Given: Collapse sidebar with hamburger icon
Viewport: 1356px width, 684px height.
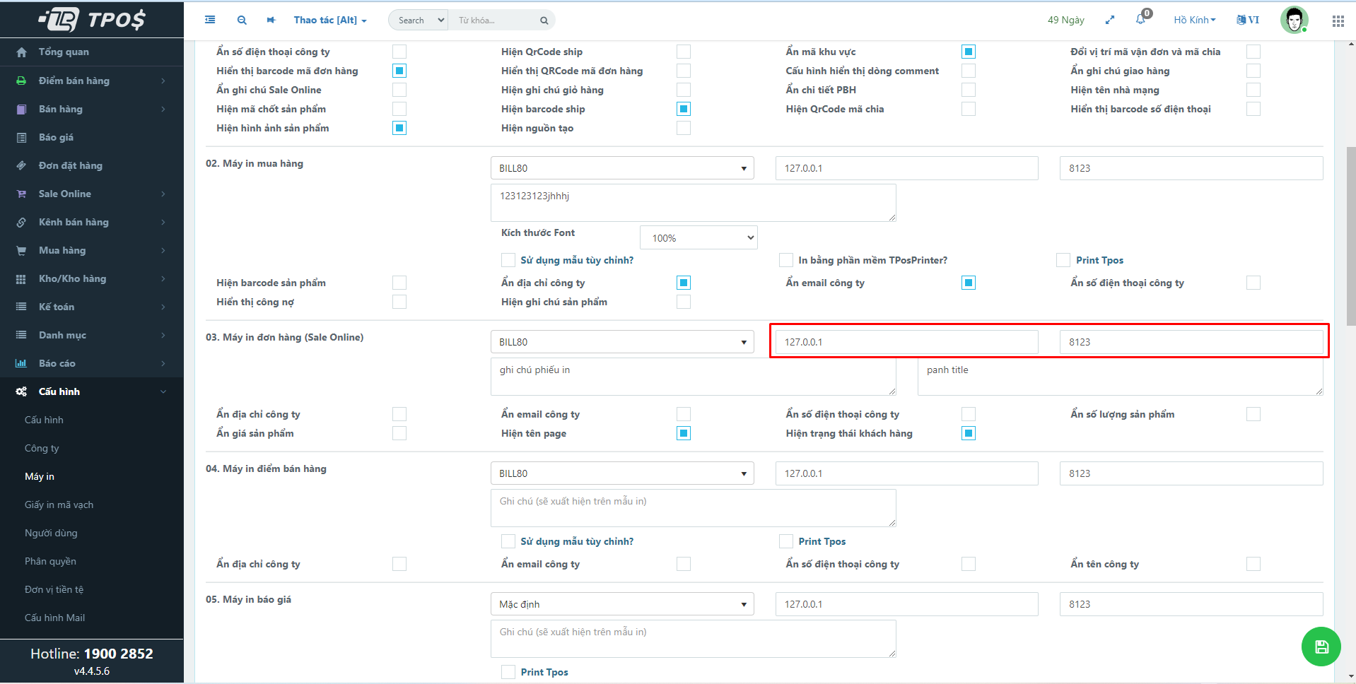Looking at the screenshot, I should (x=210, y=20).
